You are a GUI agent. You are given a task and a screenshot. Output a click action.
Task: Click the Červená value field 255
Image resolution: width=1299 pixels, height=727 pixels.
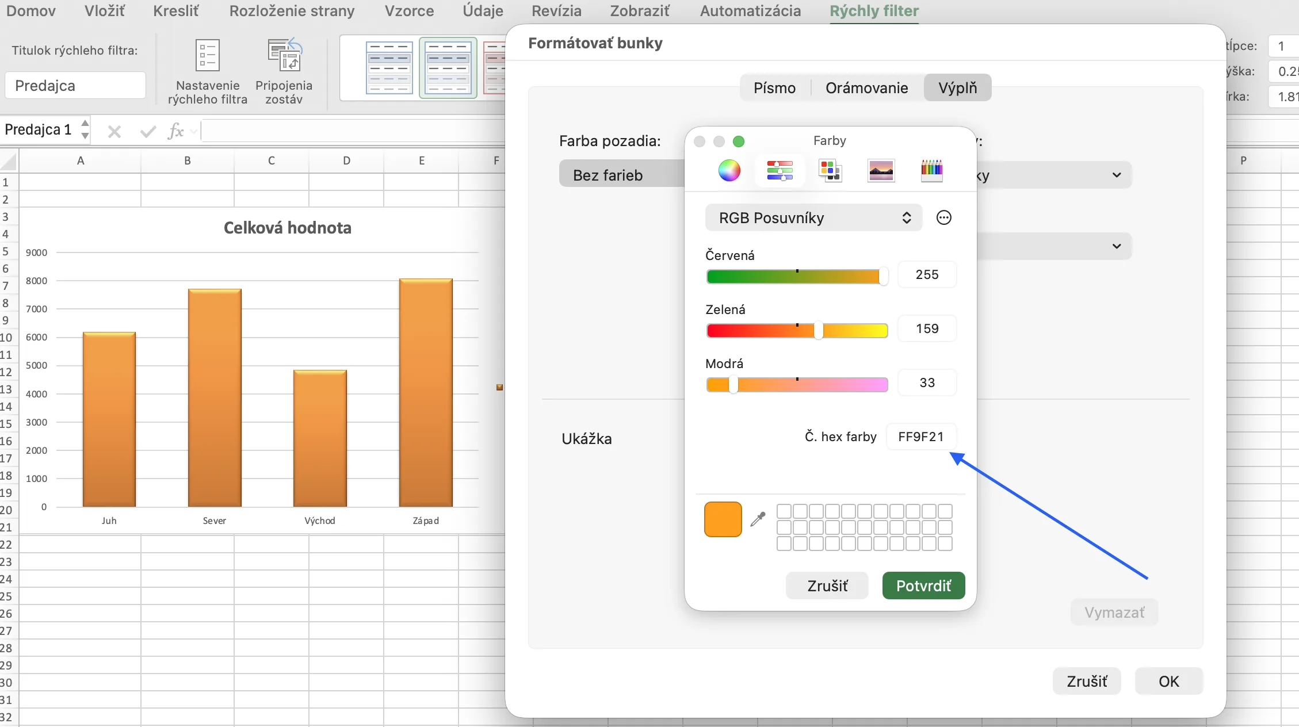tap(927, 274)
